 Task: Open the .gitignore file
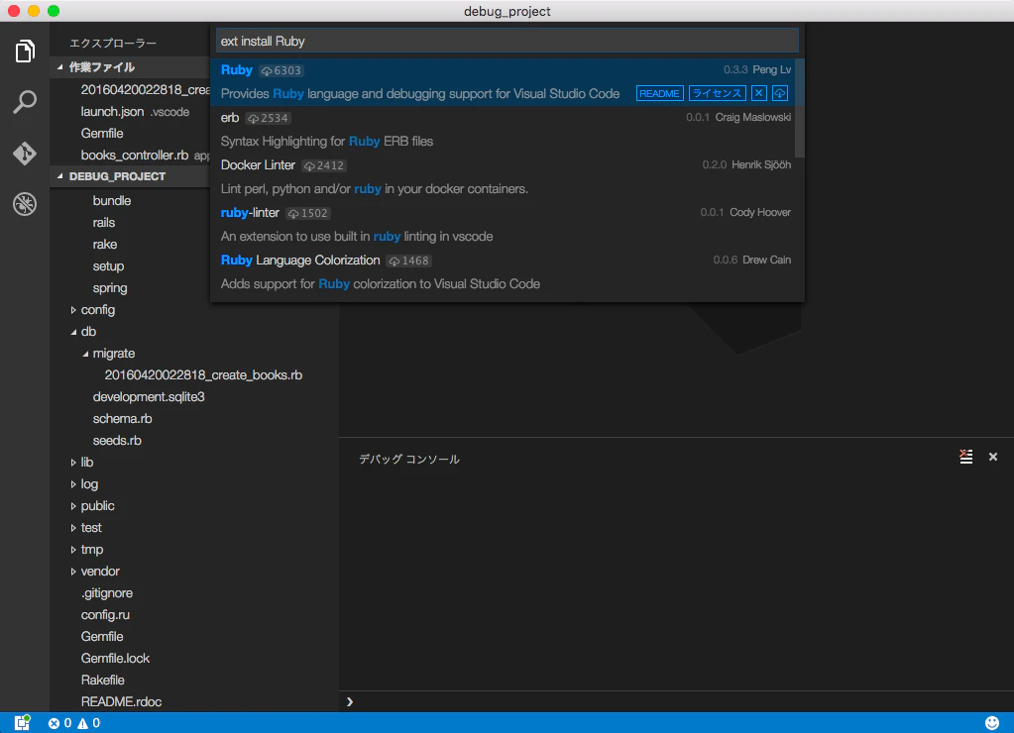tap(107, 593)
